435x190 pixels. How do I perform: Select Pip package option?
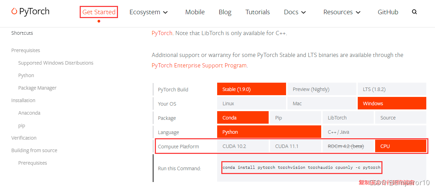pos(295,118)
